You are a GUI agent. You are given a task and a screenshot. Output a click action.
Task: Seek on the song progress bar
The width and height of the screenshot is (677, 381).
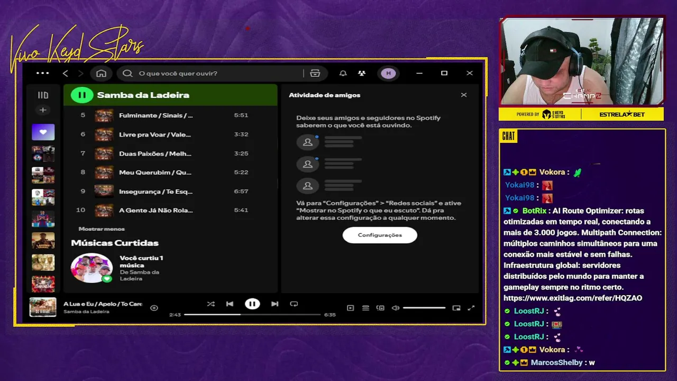(252, 314)
